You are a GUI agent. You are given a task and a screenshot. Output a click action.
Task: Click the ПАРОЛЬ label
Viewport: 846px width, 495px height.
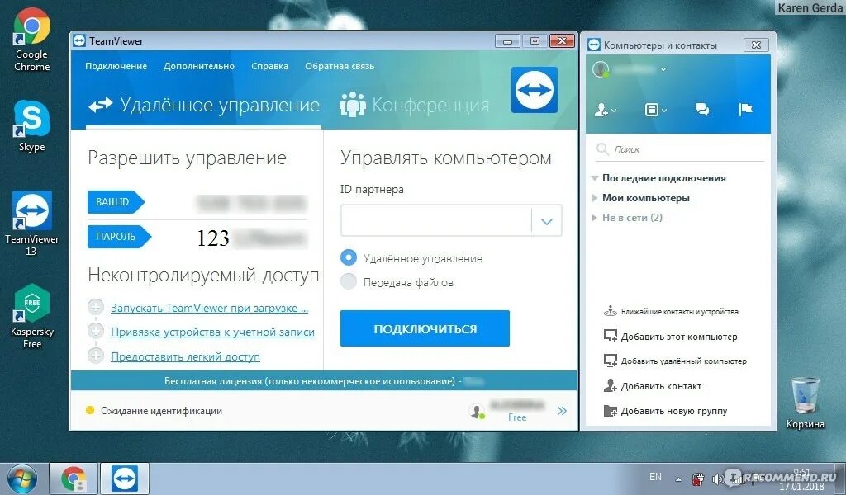pos(119,237)
